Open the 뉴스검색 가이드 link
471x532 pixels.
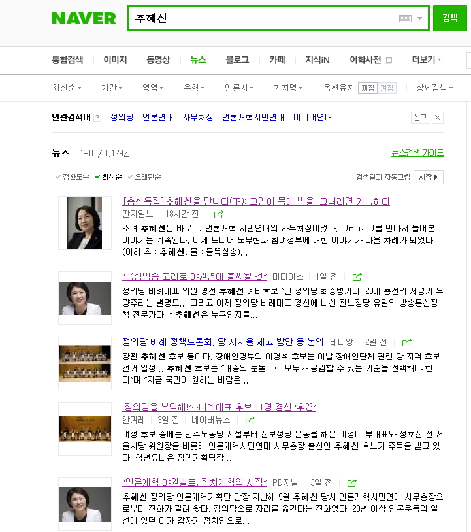point(417,153)
